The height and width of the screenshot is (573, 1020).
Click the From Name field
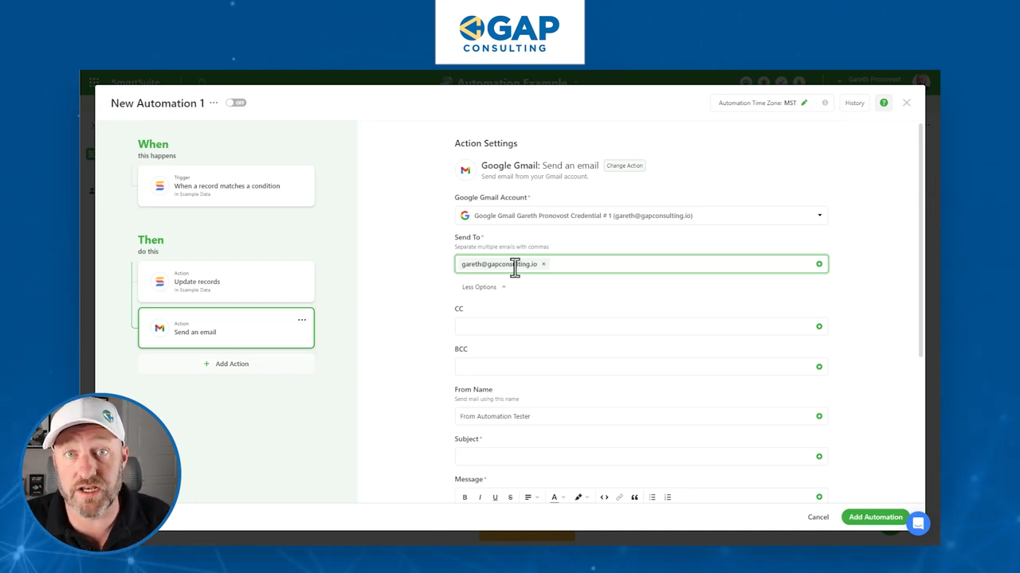[x=641, y=416]
